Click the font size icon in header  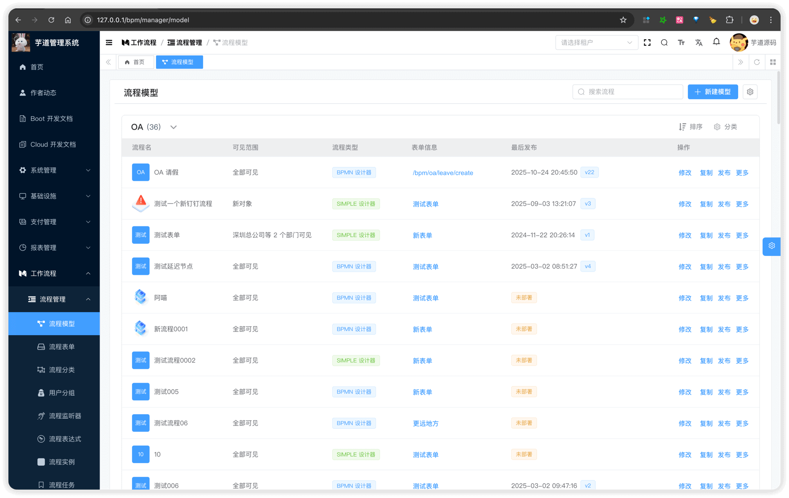pos(681,42)
